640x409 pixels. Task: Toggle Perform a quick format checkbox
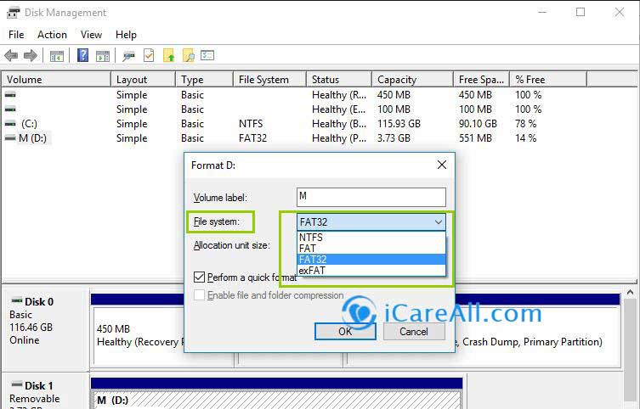pyautogui.click(x=199, y=277)
